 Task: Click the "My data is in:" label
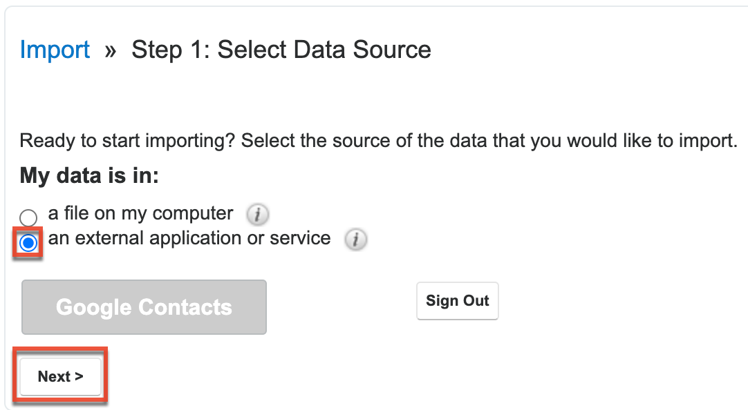coord(88,175)
